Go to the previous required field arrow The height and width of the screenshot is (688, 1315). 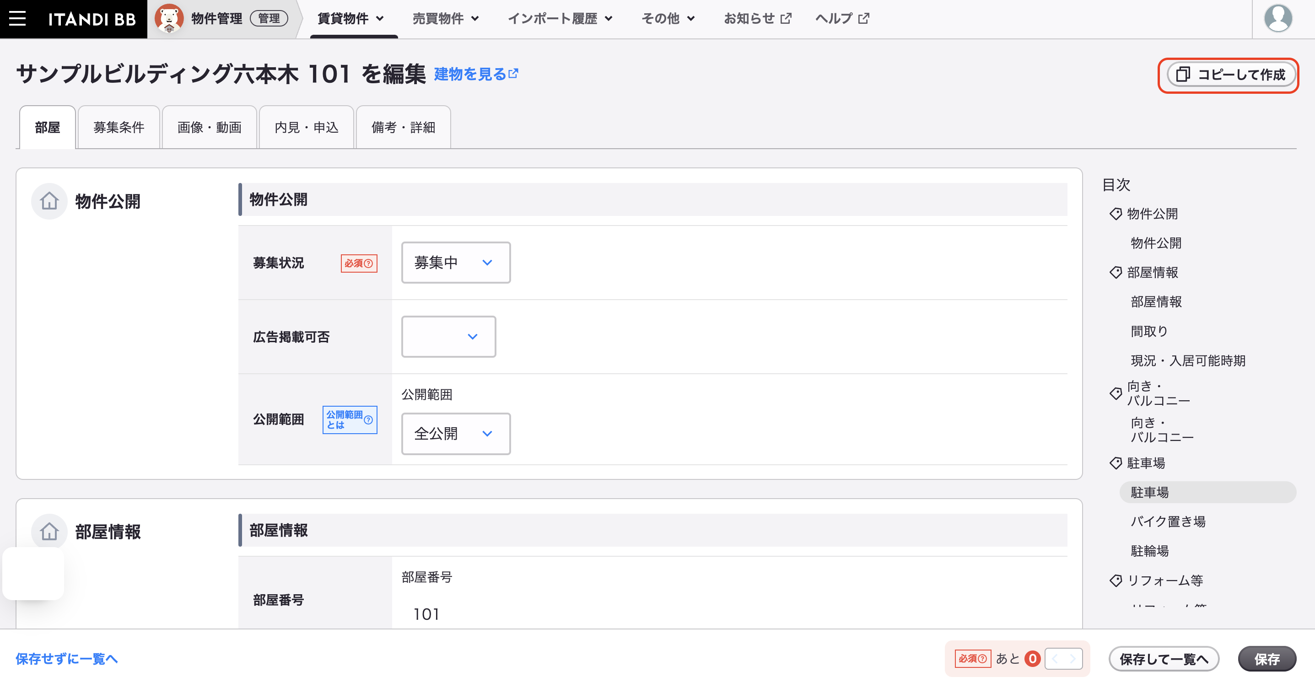[1055, 659]
